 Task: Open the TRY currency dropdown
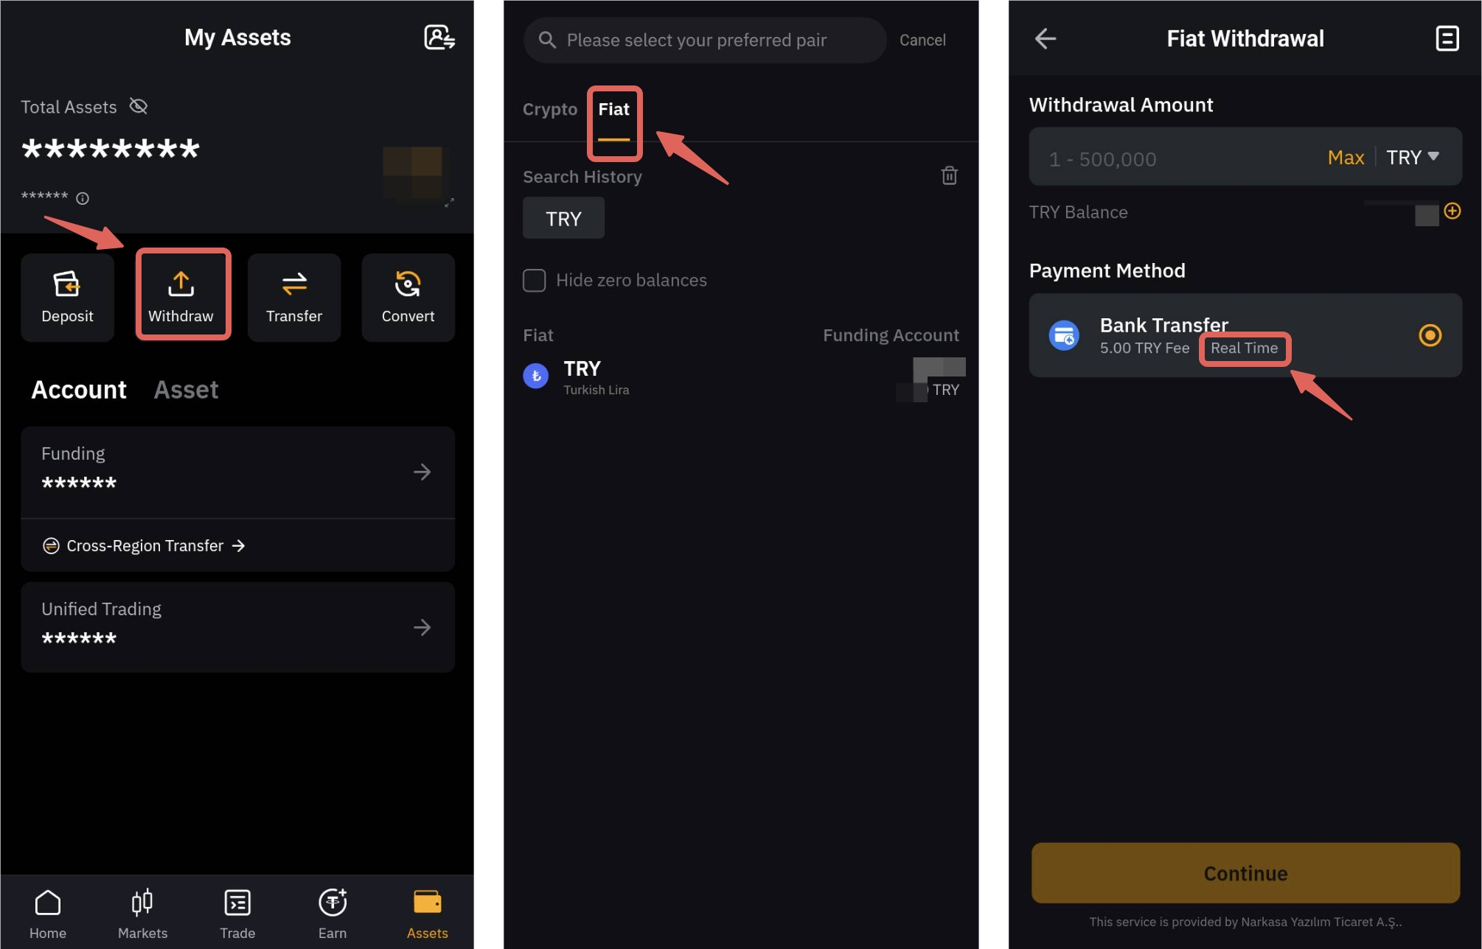[x=1412, y=157]
